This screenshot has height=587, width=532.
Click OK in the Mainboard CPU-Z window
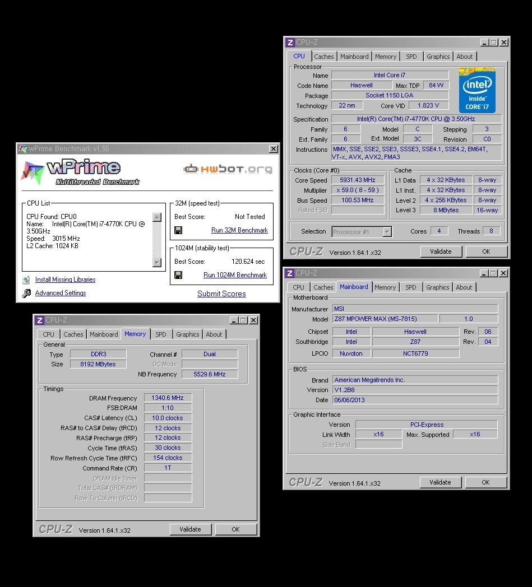pos(485,483)
